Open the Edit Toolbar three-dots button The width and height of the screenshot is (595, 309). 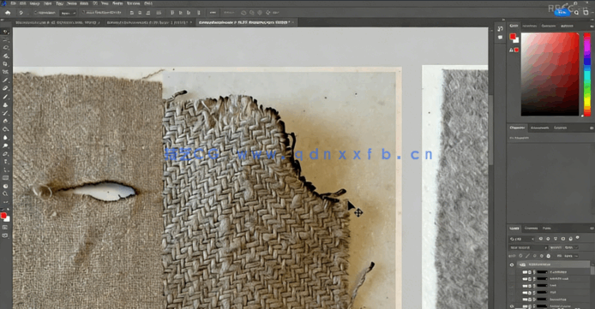coord(5,201)
